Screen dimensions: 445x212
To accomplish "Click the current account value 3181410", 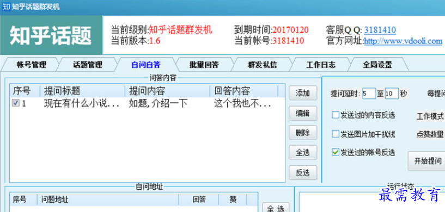I will (288, 41).
